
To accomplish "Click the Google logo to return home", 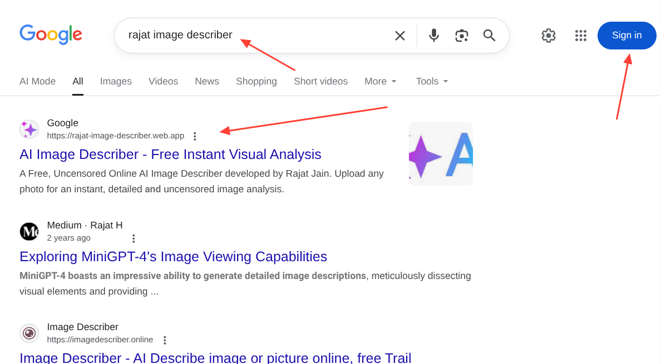I will click(x=51, y=34).
